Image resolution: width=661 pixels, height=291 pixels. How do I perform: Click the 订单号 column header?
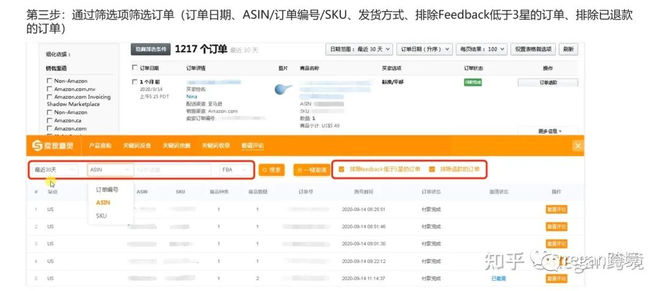click(x=305, y=192)
